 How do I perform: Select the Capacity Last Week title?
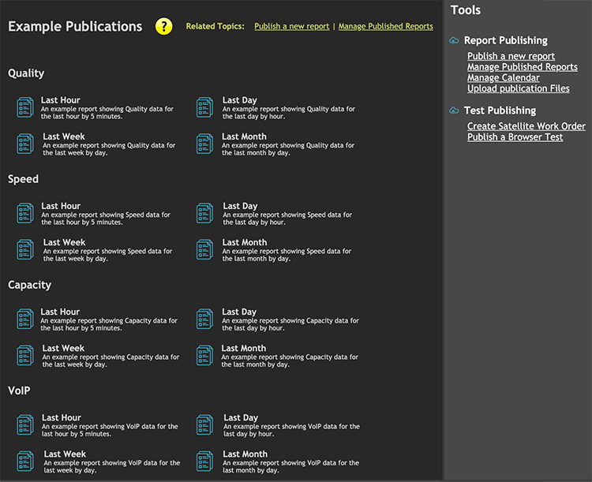(x=63, y=349)
